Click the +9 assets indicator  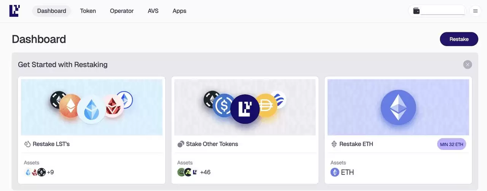pos(50,172)
